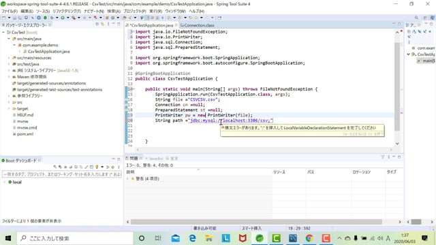Click the search magnifier icon at toolbar right
Viewport: 436px width, 245px height.
(x=416, y=18)
